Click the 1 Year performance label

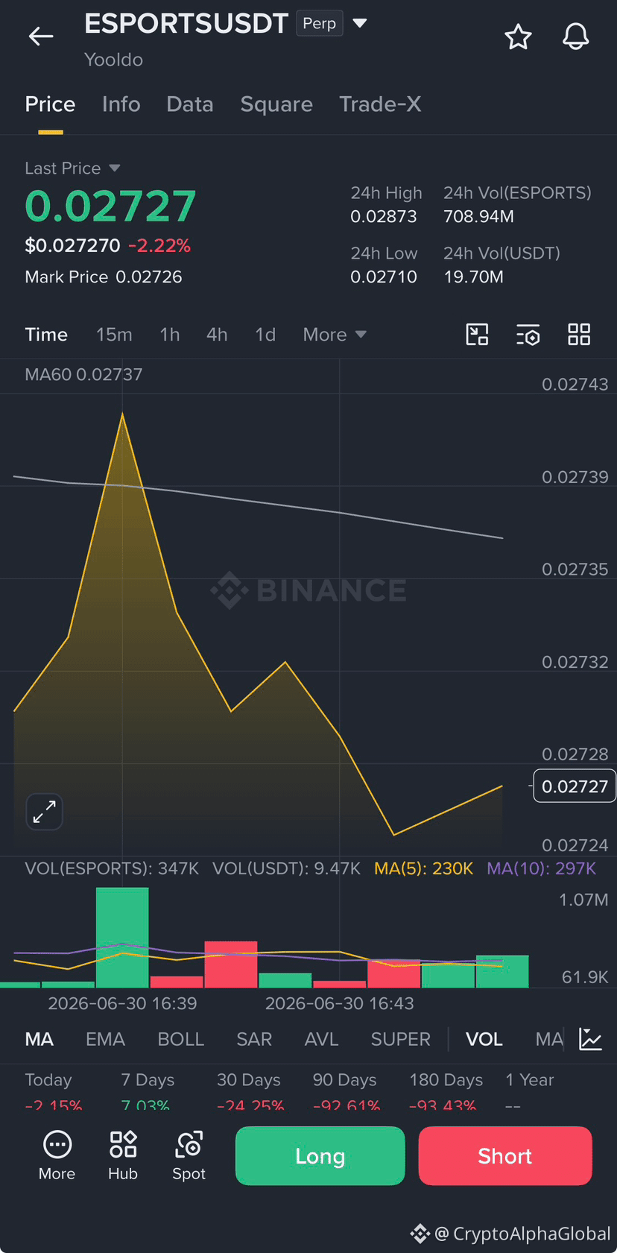530,1080
